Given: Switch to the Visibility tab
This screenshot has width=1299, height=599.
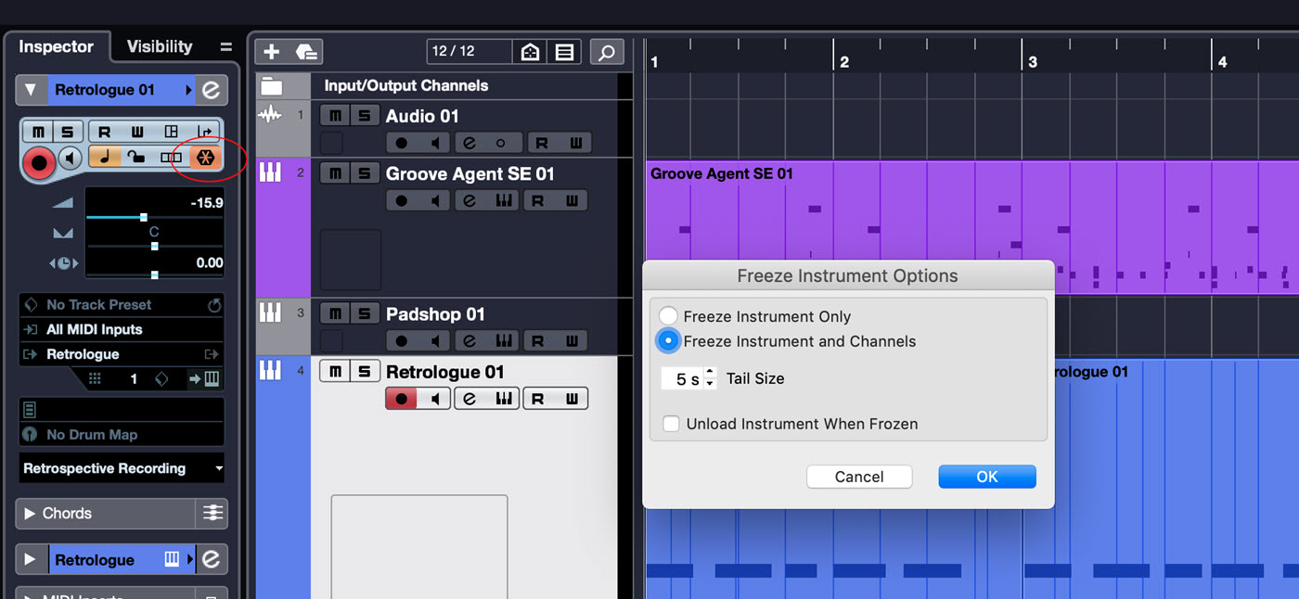Looking at the screenshot, I should click(159, 46).
